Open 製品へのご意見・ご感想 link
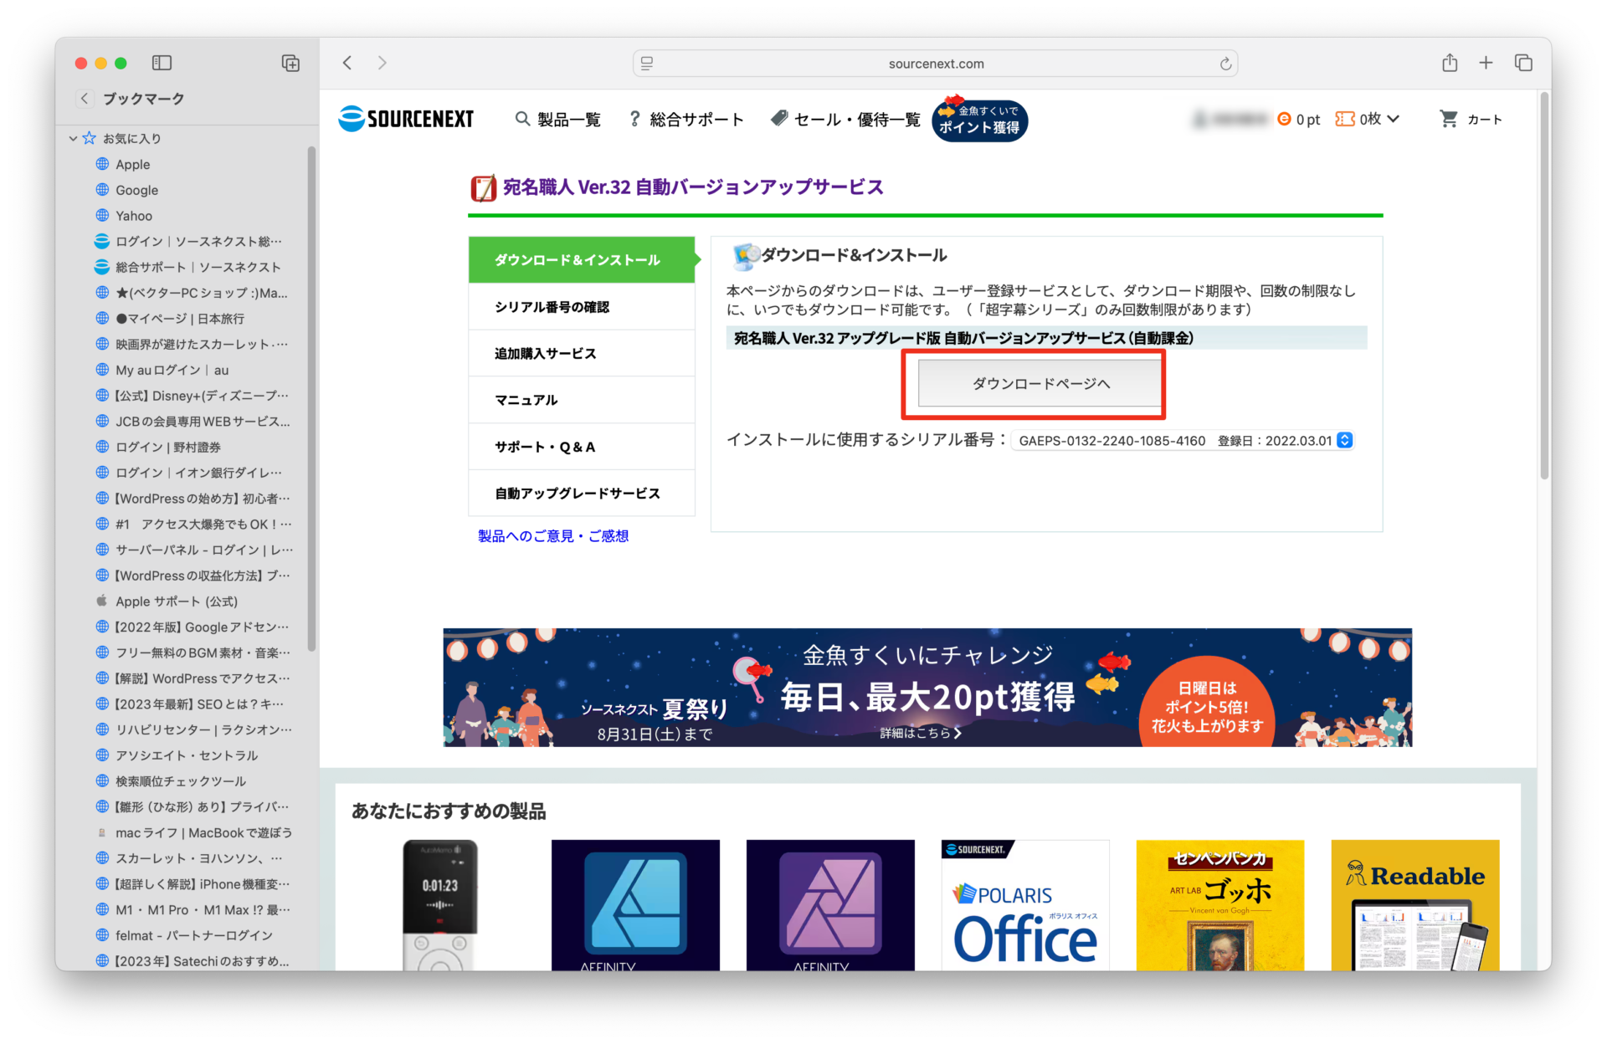1607x1044 pixels. (x=553, y=536)
